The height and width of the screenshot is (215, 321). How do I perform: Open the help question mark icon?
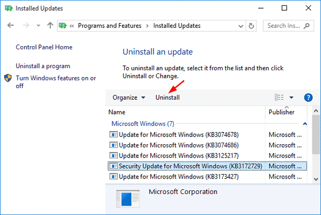308,98
